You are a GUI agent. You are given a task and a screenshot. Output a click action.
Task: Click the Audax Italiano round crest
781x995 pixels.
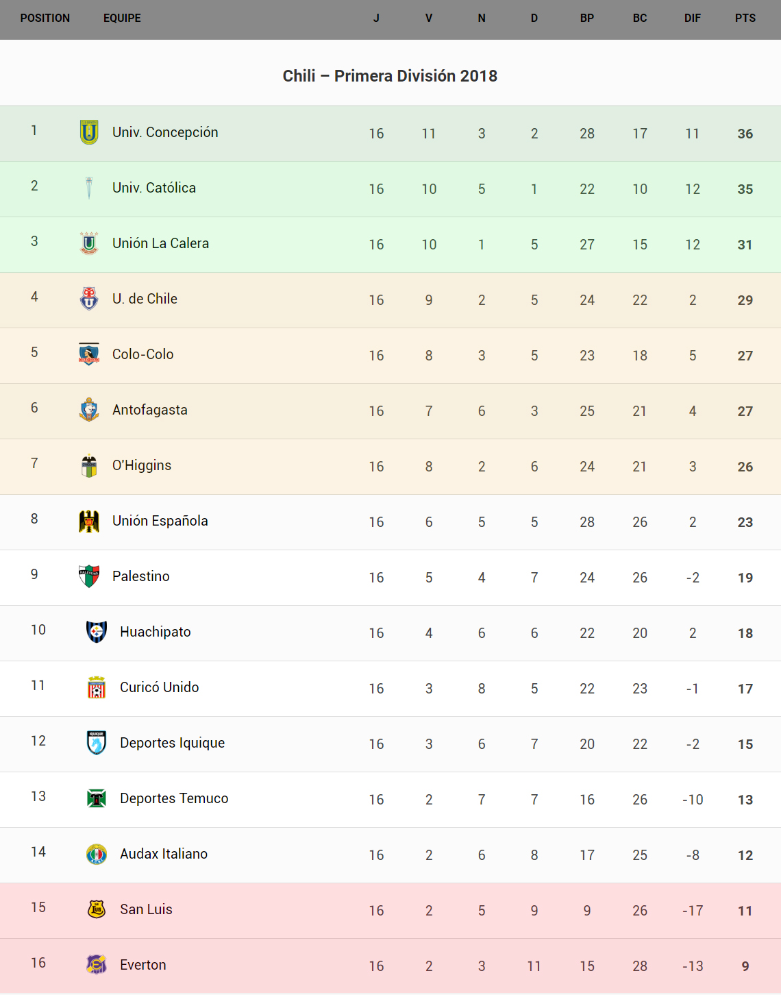click(97, 854)
